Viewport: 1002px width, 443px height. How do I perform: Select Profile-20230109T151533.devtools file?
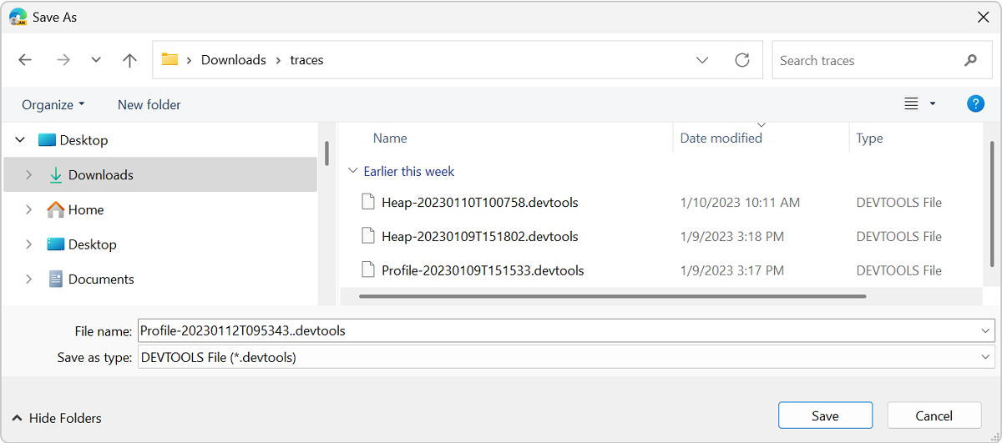point(483,270)
